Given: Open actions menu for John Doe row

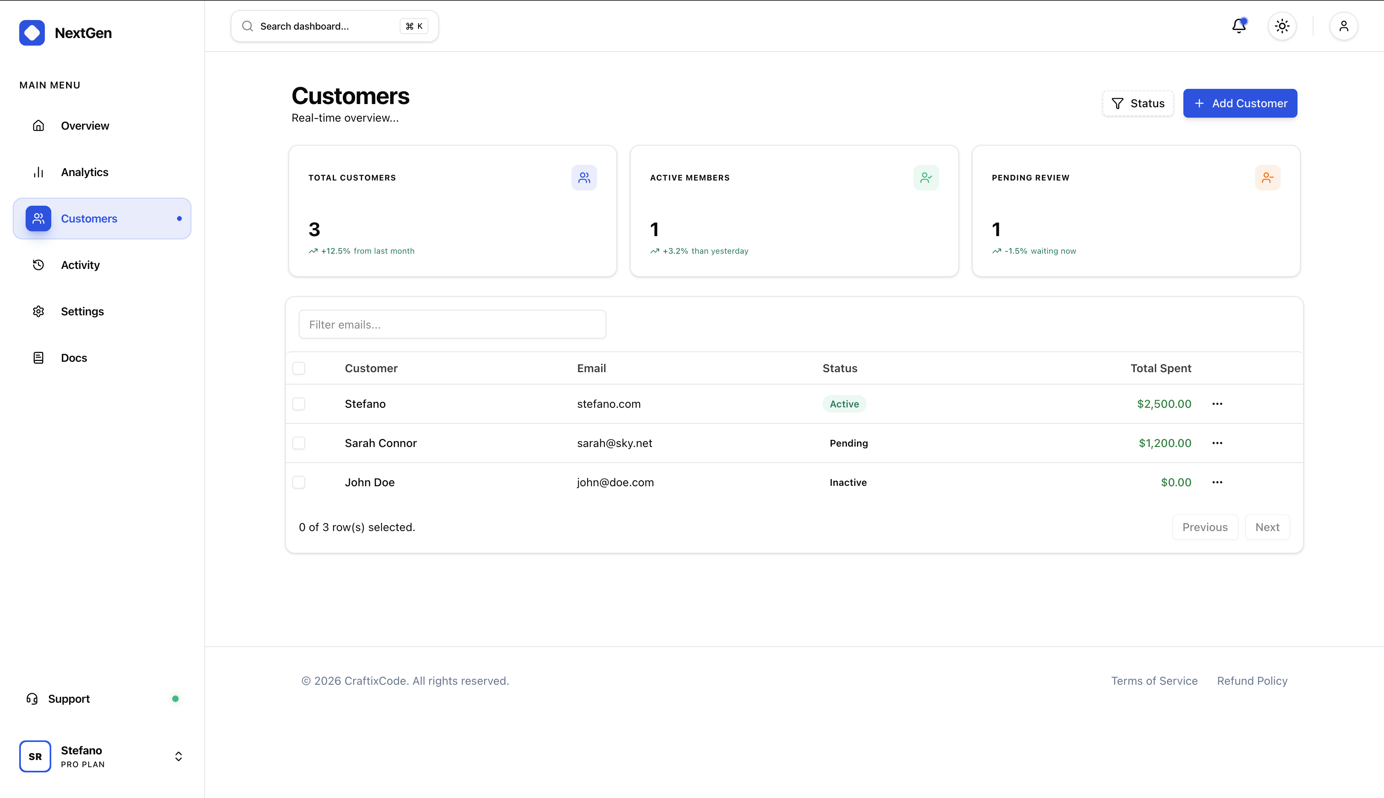Looking at the screenshot, I should 1217,482.
